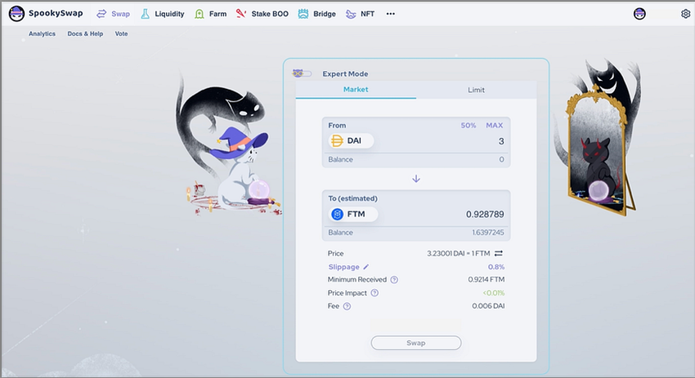Open NFT page

coord(367,14)
